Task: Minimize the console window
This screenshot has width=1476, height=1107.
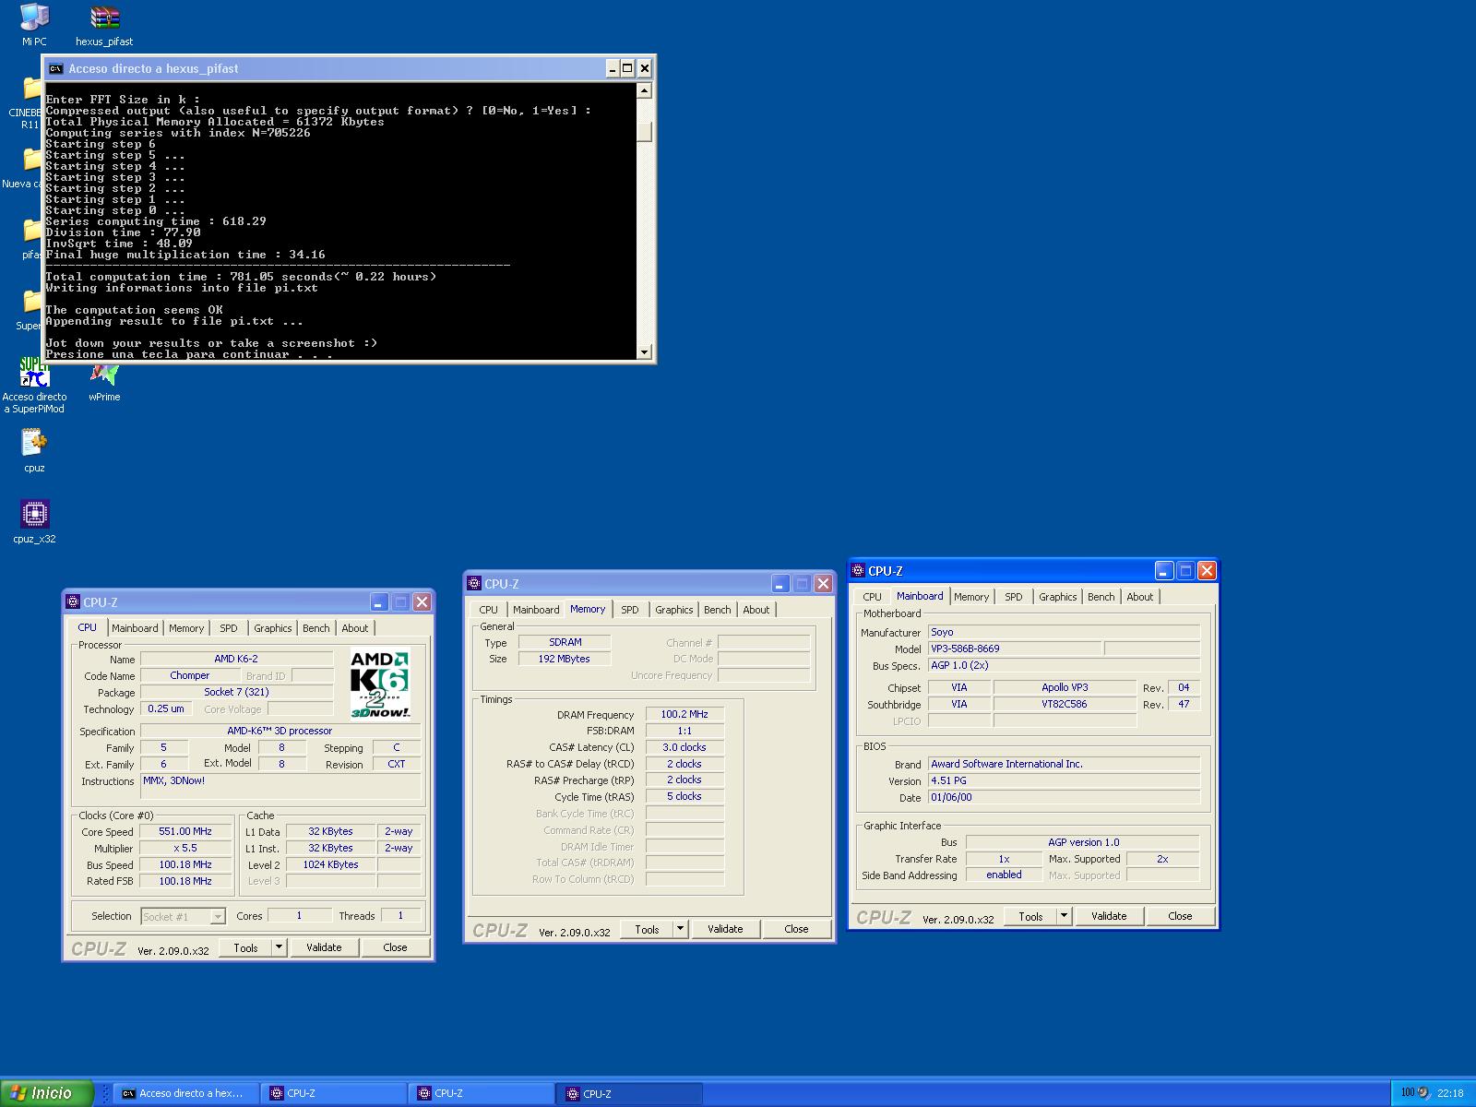Action: pyautogui.click(x=613, y=68)
